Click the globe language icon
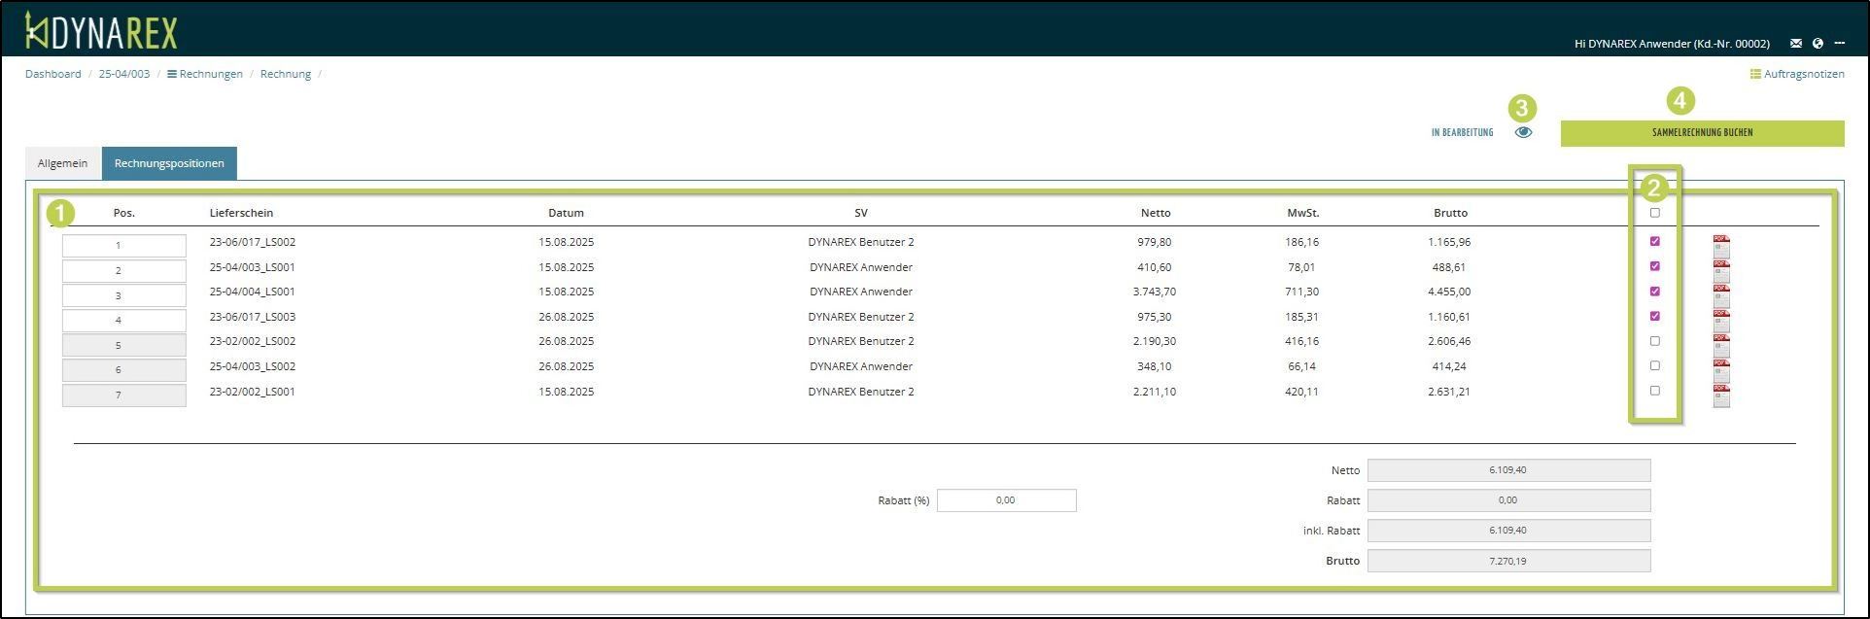Viewport: 1870px width, 619px height. click(x=1818, y=44)
